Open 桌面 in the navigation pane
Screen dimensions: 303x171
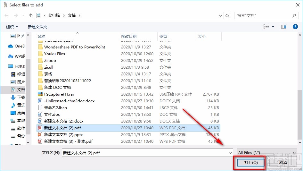18,113
